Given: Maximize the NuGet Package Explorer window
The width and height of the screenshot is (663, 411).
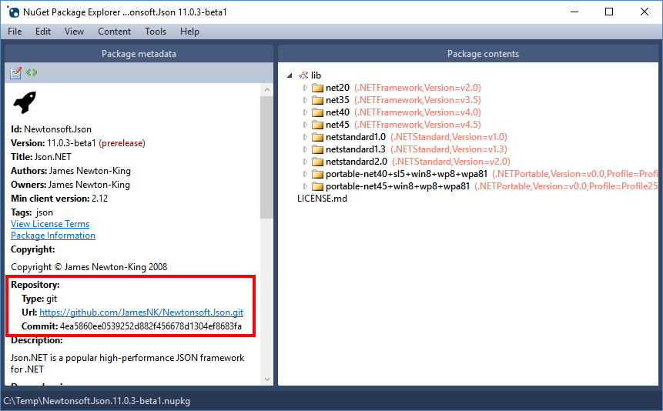Looking at the screenshot, I should 609,12.
